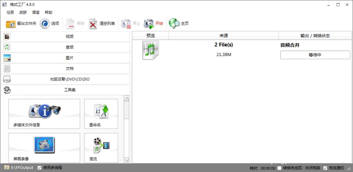Click the 停止 stop icon

pos(126,24)
